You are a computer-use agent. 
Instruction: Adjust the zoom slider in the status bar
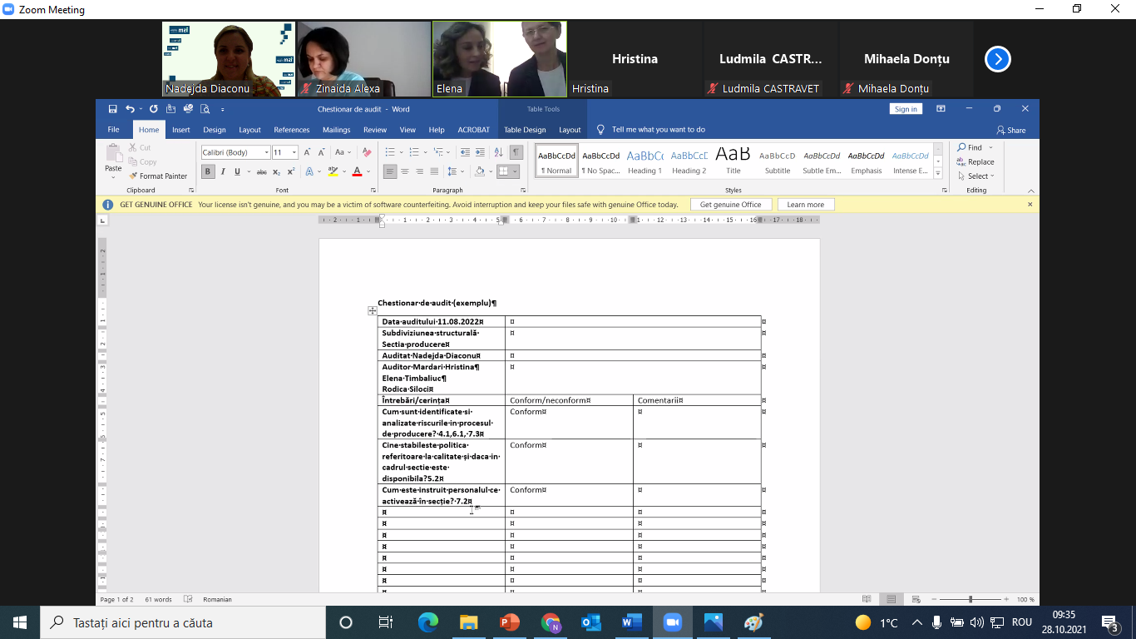coord(970,599)
